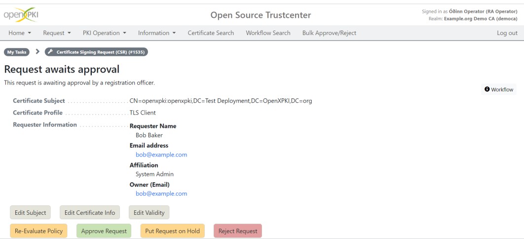The height and width of the screenshot is (239, 524).
Task: Go to Certificate Search
Action: (211, 33)
